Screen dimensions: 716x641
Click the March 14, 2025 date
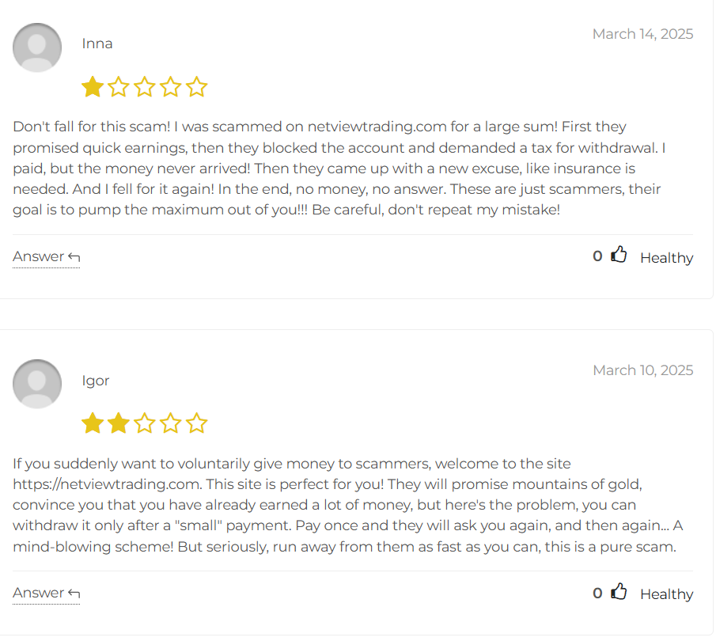(x=642, y=34)
